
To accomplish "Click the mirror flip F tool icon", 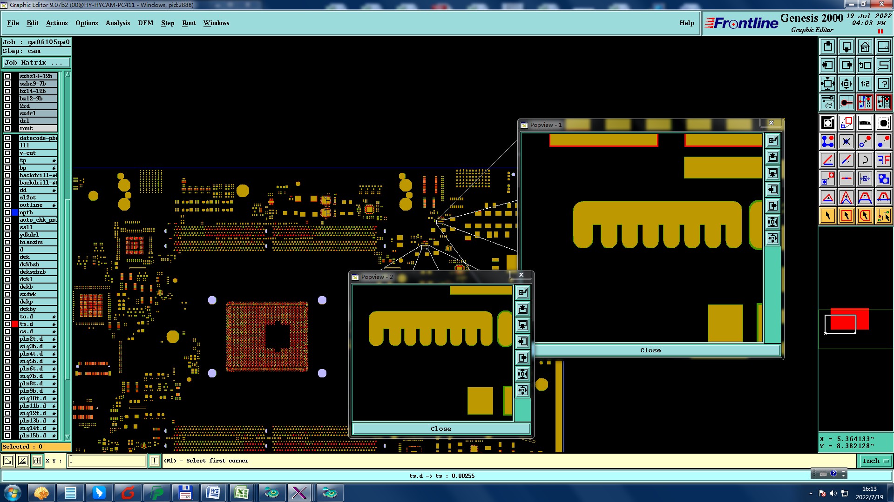I will coord(883,160).
